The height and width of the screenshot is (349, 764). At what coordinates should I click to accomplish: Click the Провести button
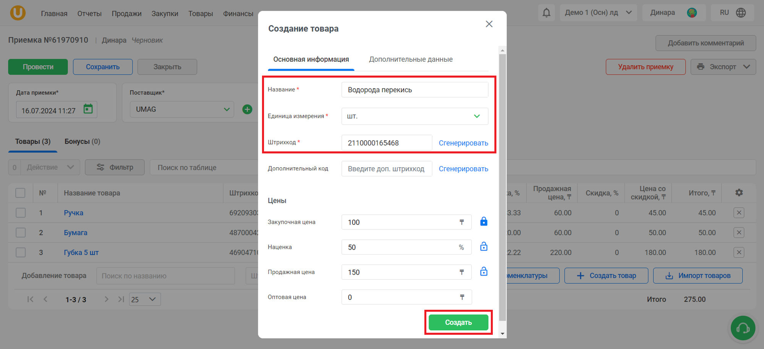(38, 67)
